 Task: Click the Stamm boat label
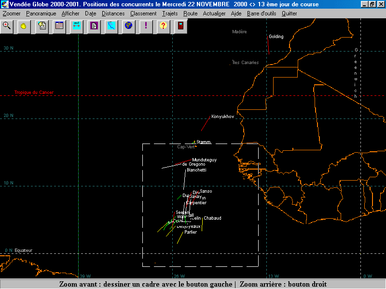[x=203, y=142]
